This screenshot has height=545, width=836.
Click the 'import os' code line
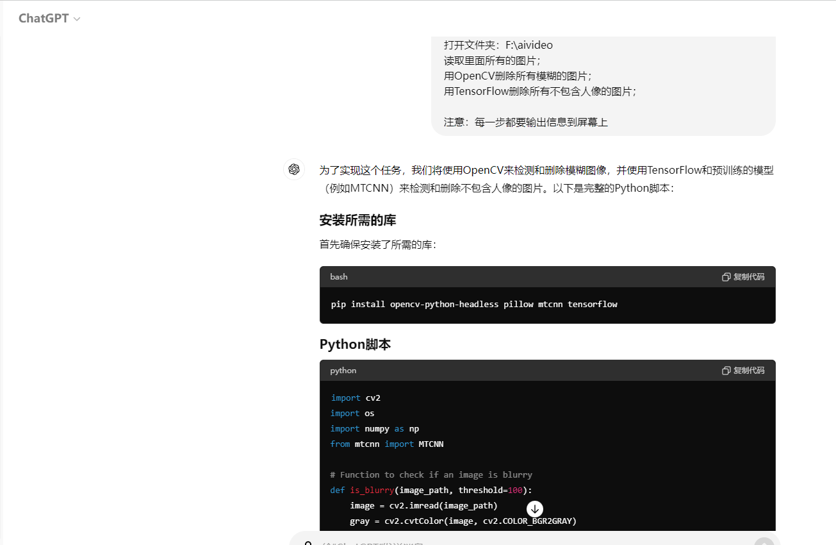pyautogui.click(x=352, y=414)
